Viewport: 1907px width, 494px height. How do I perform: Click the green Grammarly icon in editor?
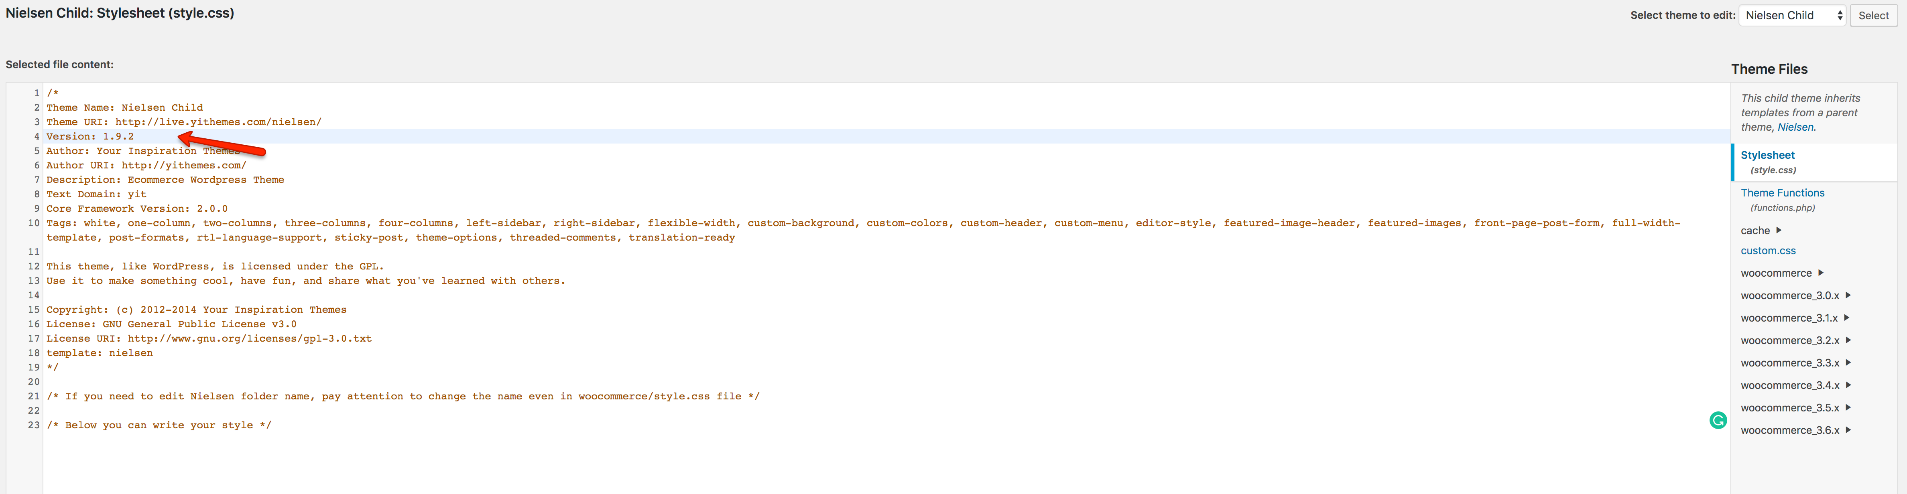[1718, 420]
